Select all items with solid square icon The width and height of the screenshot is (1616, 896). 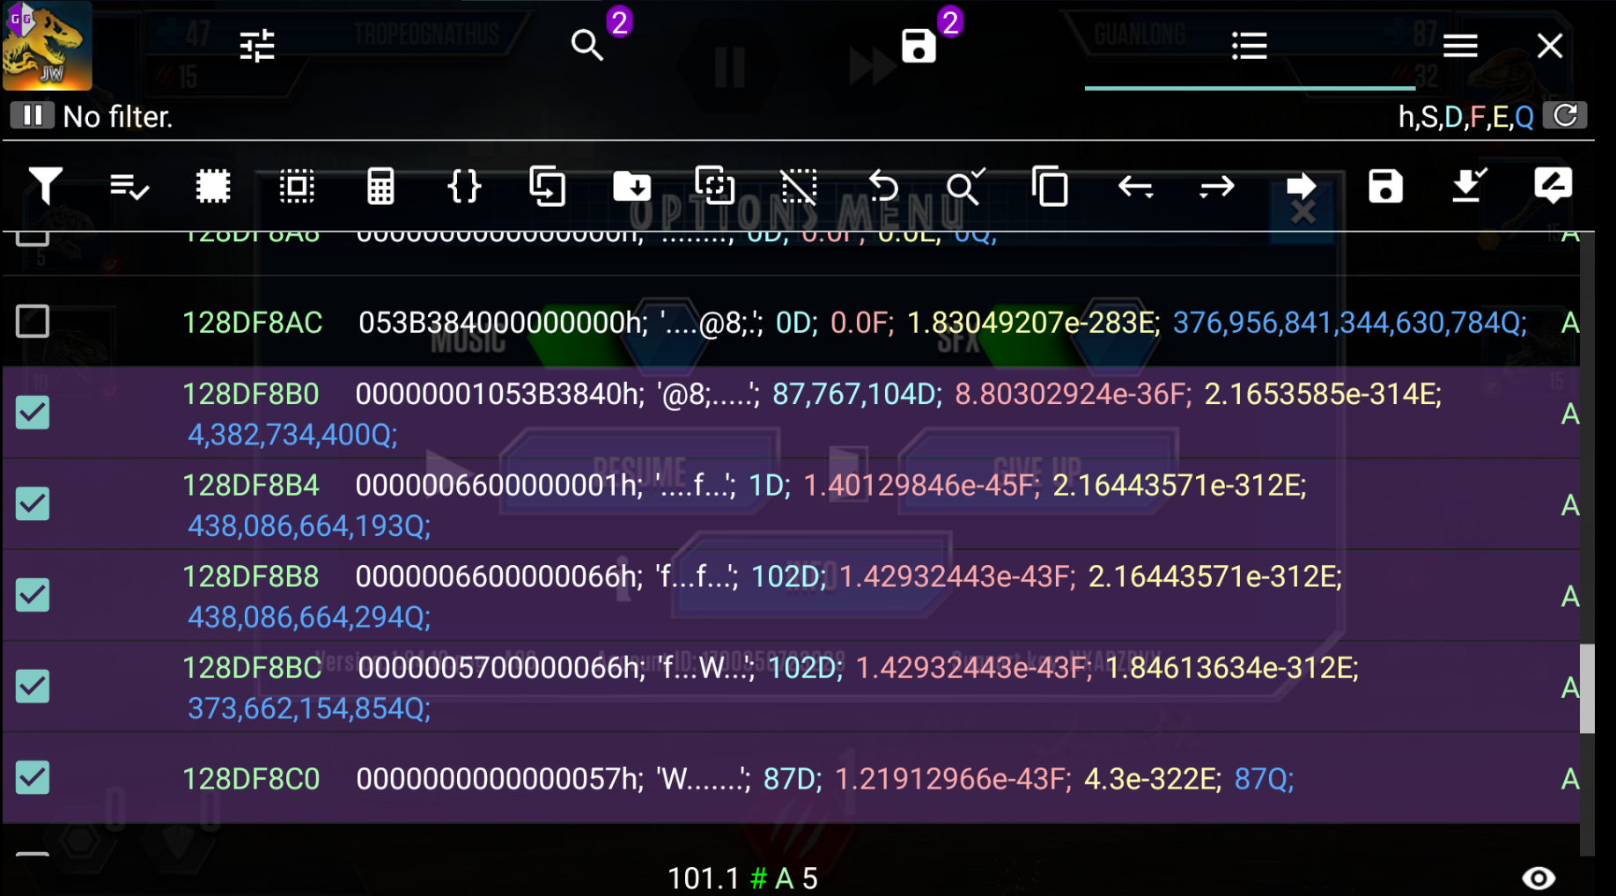point(212,187)
